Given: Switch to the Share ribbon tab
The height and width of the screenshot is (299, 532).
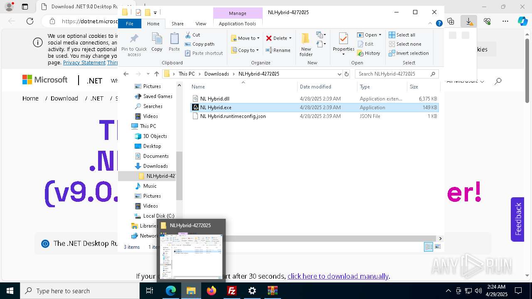Looking at the screenshot, I should click(x=177, y=24).
